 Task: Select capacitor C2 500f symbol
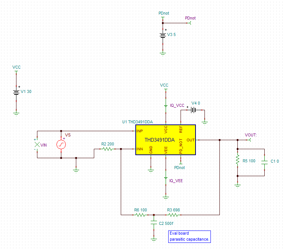point(154,222)
